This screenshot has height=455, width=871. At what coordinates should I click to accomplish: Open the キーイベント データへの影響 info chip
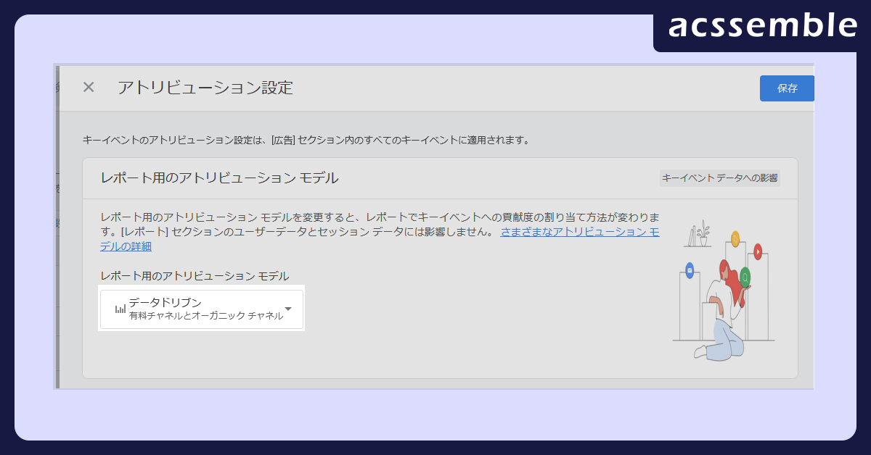pyautogui.click(x=719, y=178)
